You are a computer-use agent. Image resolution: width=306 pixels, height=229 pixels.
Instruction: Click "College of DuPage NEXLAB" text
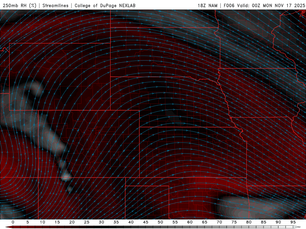[x=105, y=5]
